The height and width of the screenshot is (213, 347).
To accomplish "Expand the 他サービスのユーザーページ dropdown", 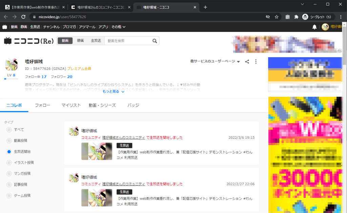I will click(215, 62).
